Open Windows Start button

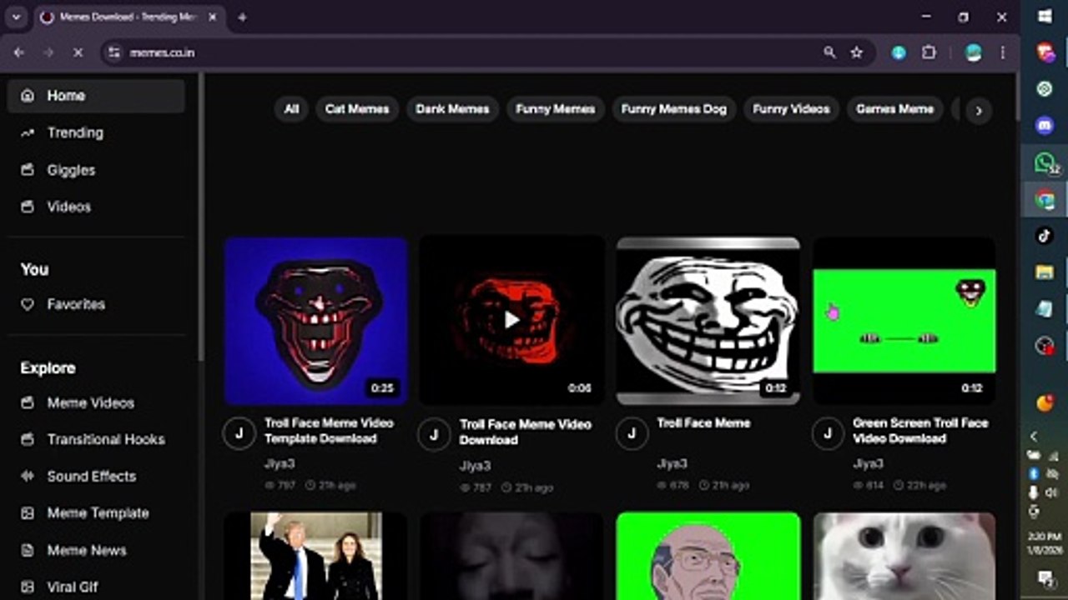click(x=1045, y=17)
